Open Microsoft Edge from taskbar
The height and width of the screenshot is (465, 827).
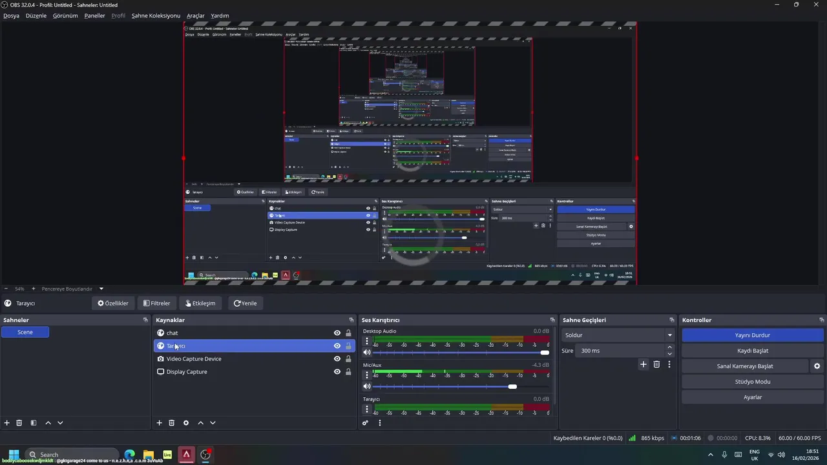tap(130, 455)
